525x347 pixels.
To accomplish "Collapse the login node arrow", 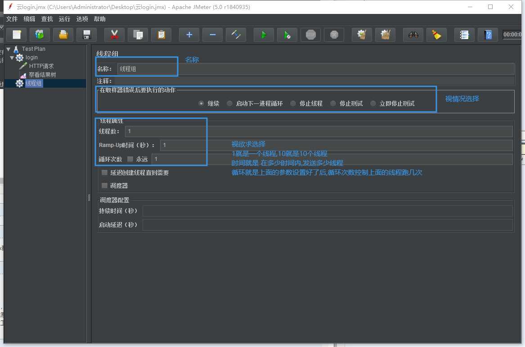I will 12,58.
